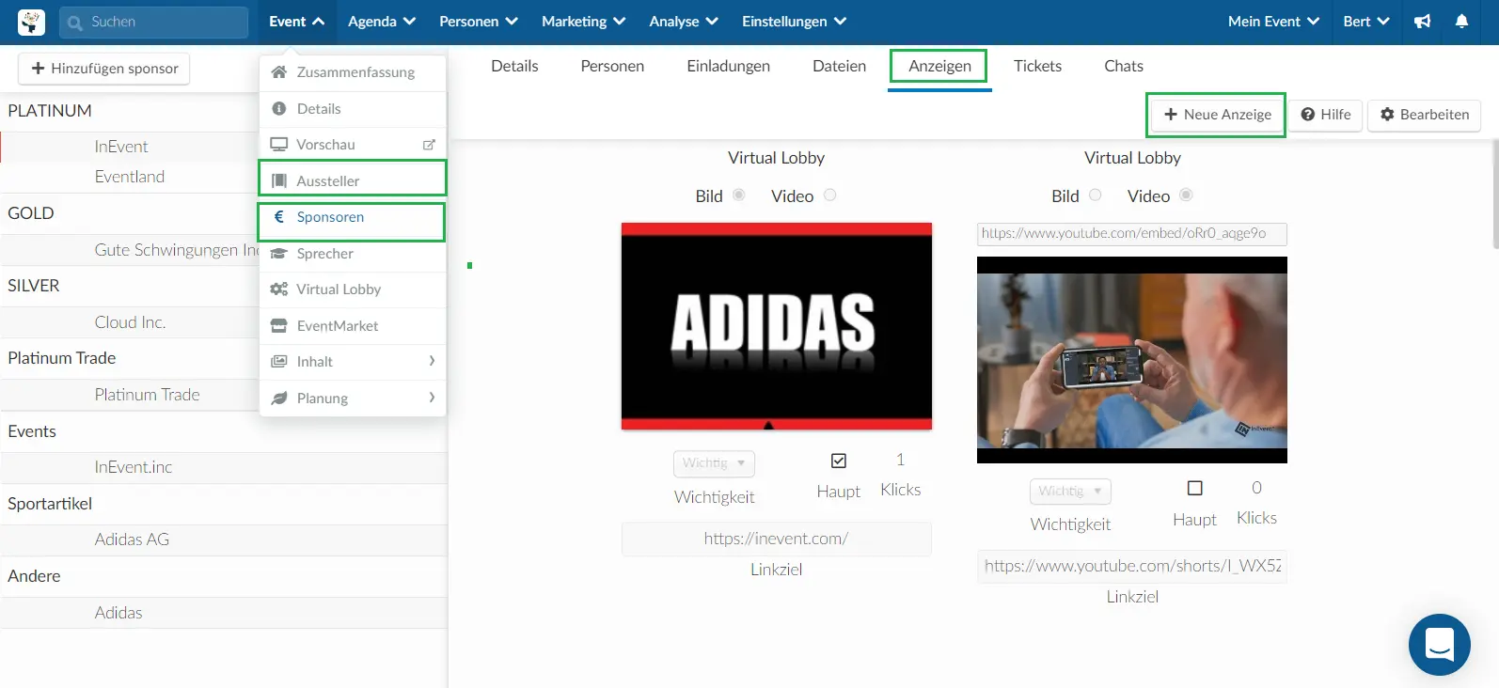Open the Bert user dropdown

[1365, 22]
